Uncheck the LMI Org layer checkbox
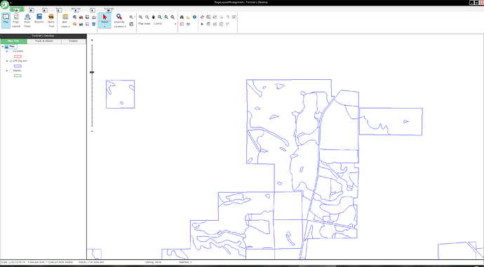Screen dimensions: 484x267 point(11,61)
